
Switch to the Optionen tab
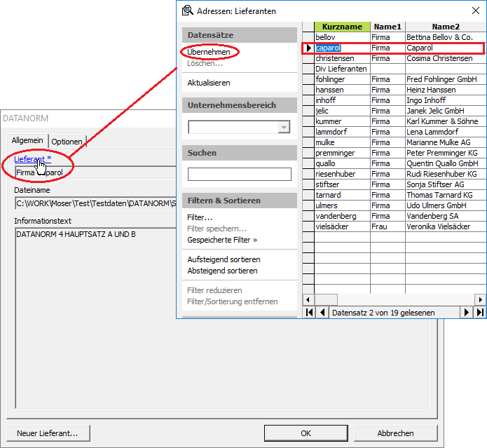click(x=67, y=142)
